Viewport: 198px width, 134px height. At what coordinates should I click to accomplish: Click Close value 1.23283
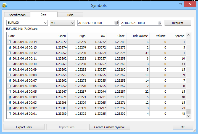click(120, 42)
